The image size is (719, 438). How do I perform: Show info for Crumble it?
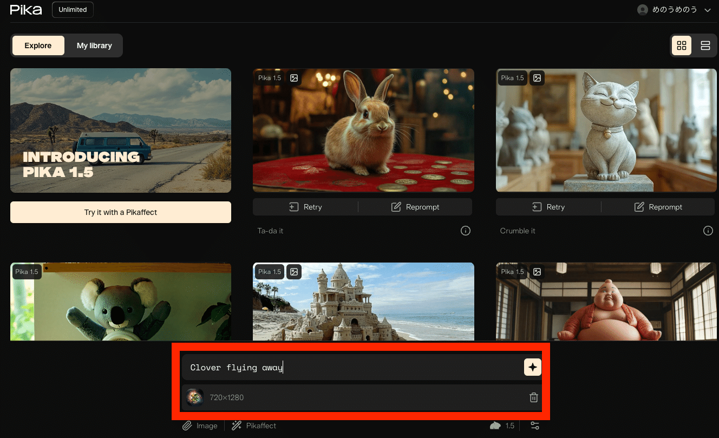pyautogui.click(x=708, y=231)
